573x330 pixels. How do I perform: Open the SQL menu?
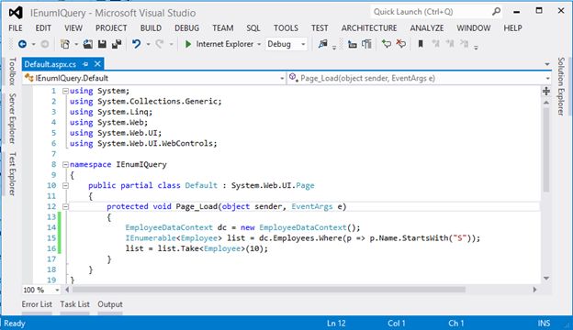(253, 28)
